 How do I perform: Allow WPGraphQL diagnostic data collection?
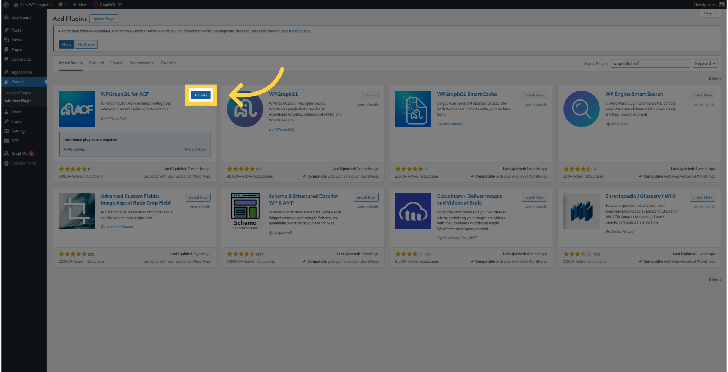pyautogui.click(x=66, y=44)
